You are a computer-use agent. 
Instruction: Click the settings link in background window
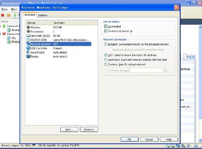(185, 69)
